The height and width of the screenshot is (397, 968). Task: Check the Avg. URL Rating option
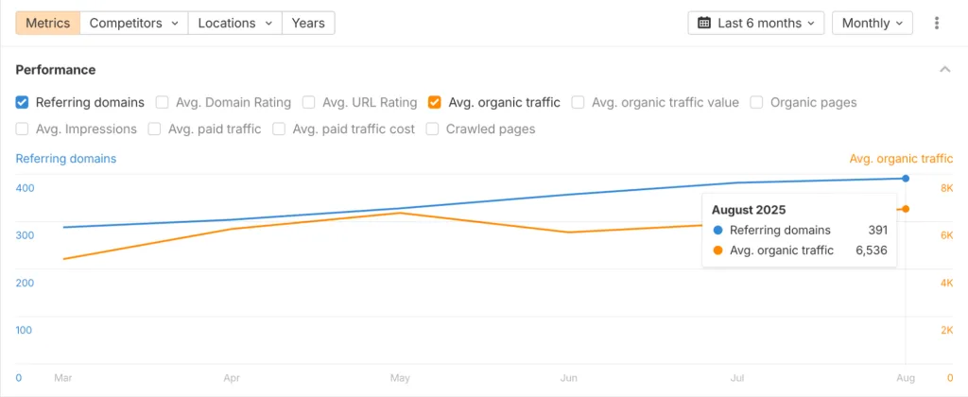coord(309,102)
